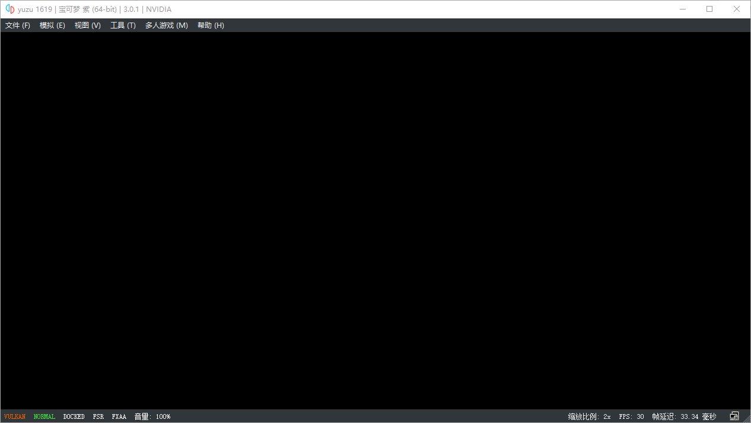The height and width of the screenshot is (423, 751).
Task: Minimize the yuzu emulator window
Action: (682, 9)
